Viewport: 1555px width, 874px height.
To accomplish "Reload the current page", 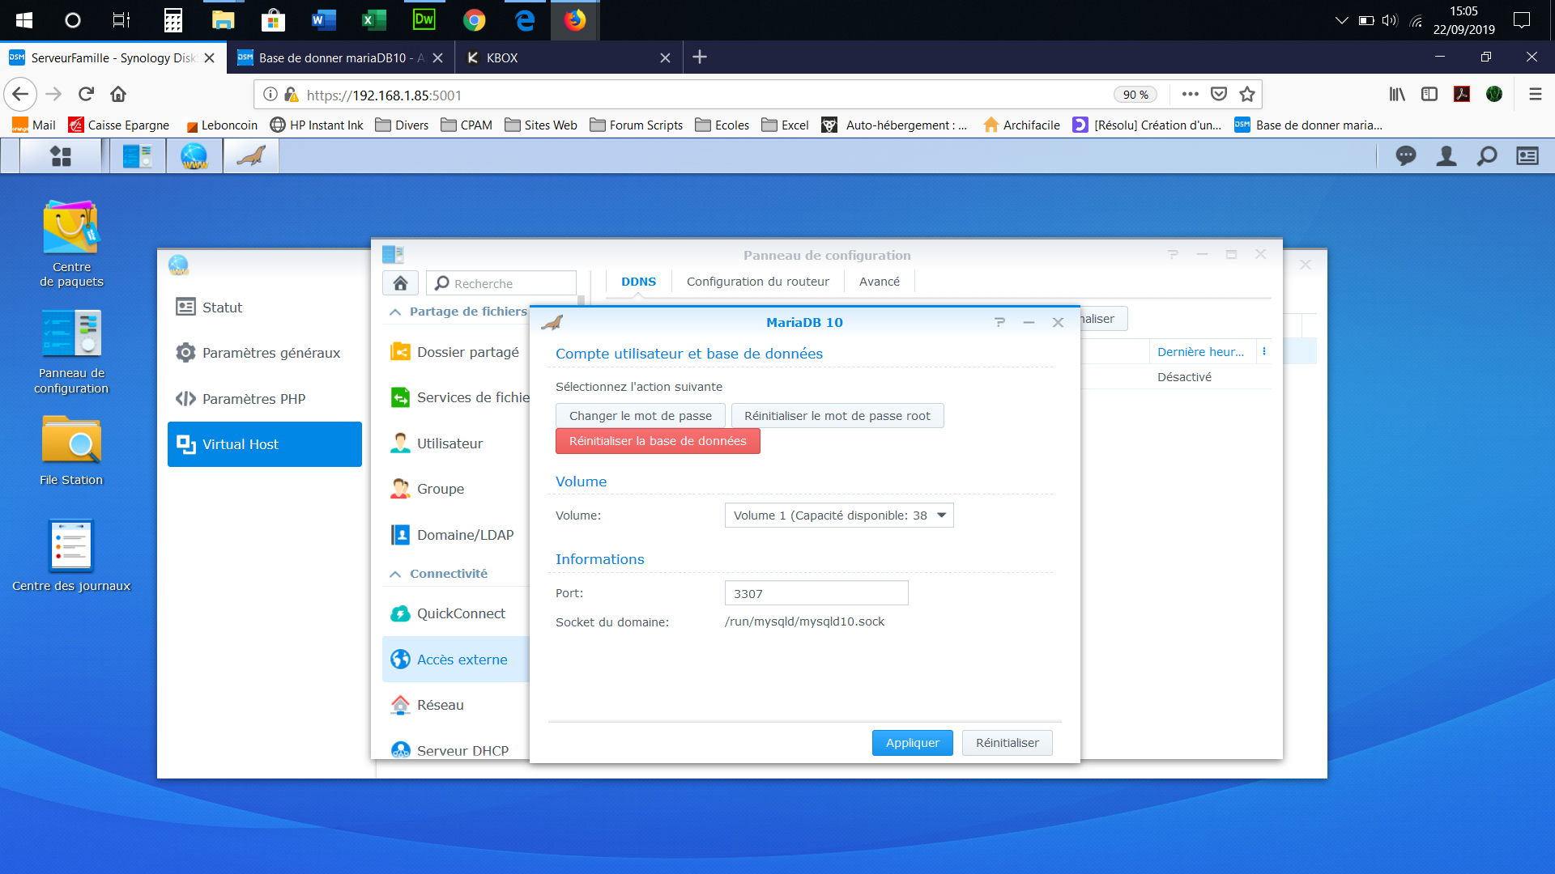I will (x=87, y=95).
